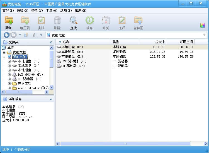
Task: Sort by 总大小 column header
Action: 153,42
